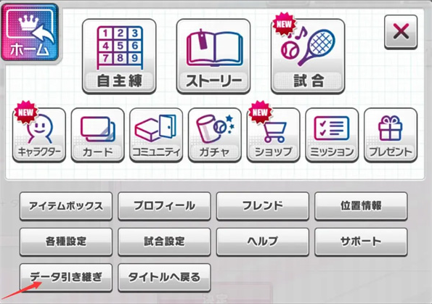Open ショップ shopping cart icon
This screenshot has height=304, width=432.
point(273,135)
